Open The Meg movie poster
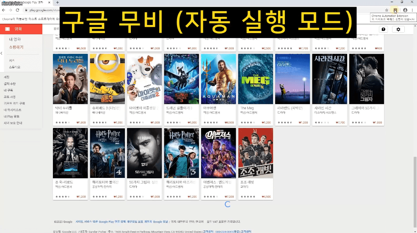The image size is (417, 233). point(256,79)
